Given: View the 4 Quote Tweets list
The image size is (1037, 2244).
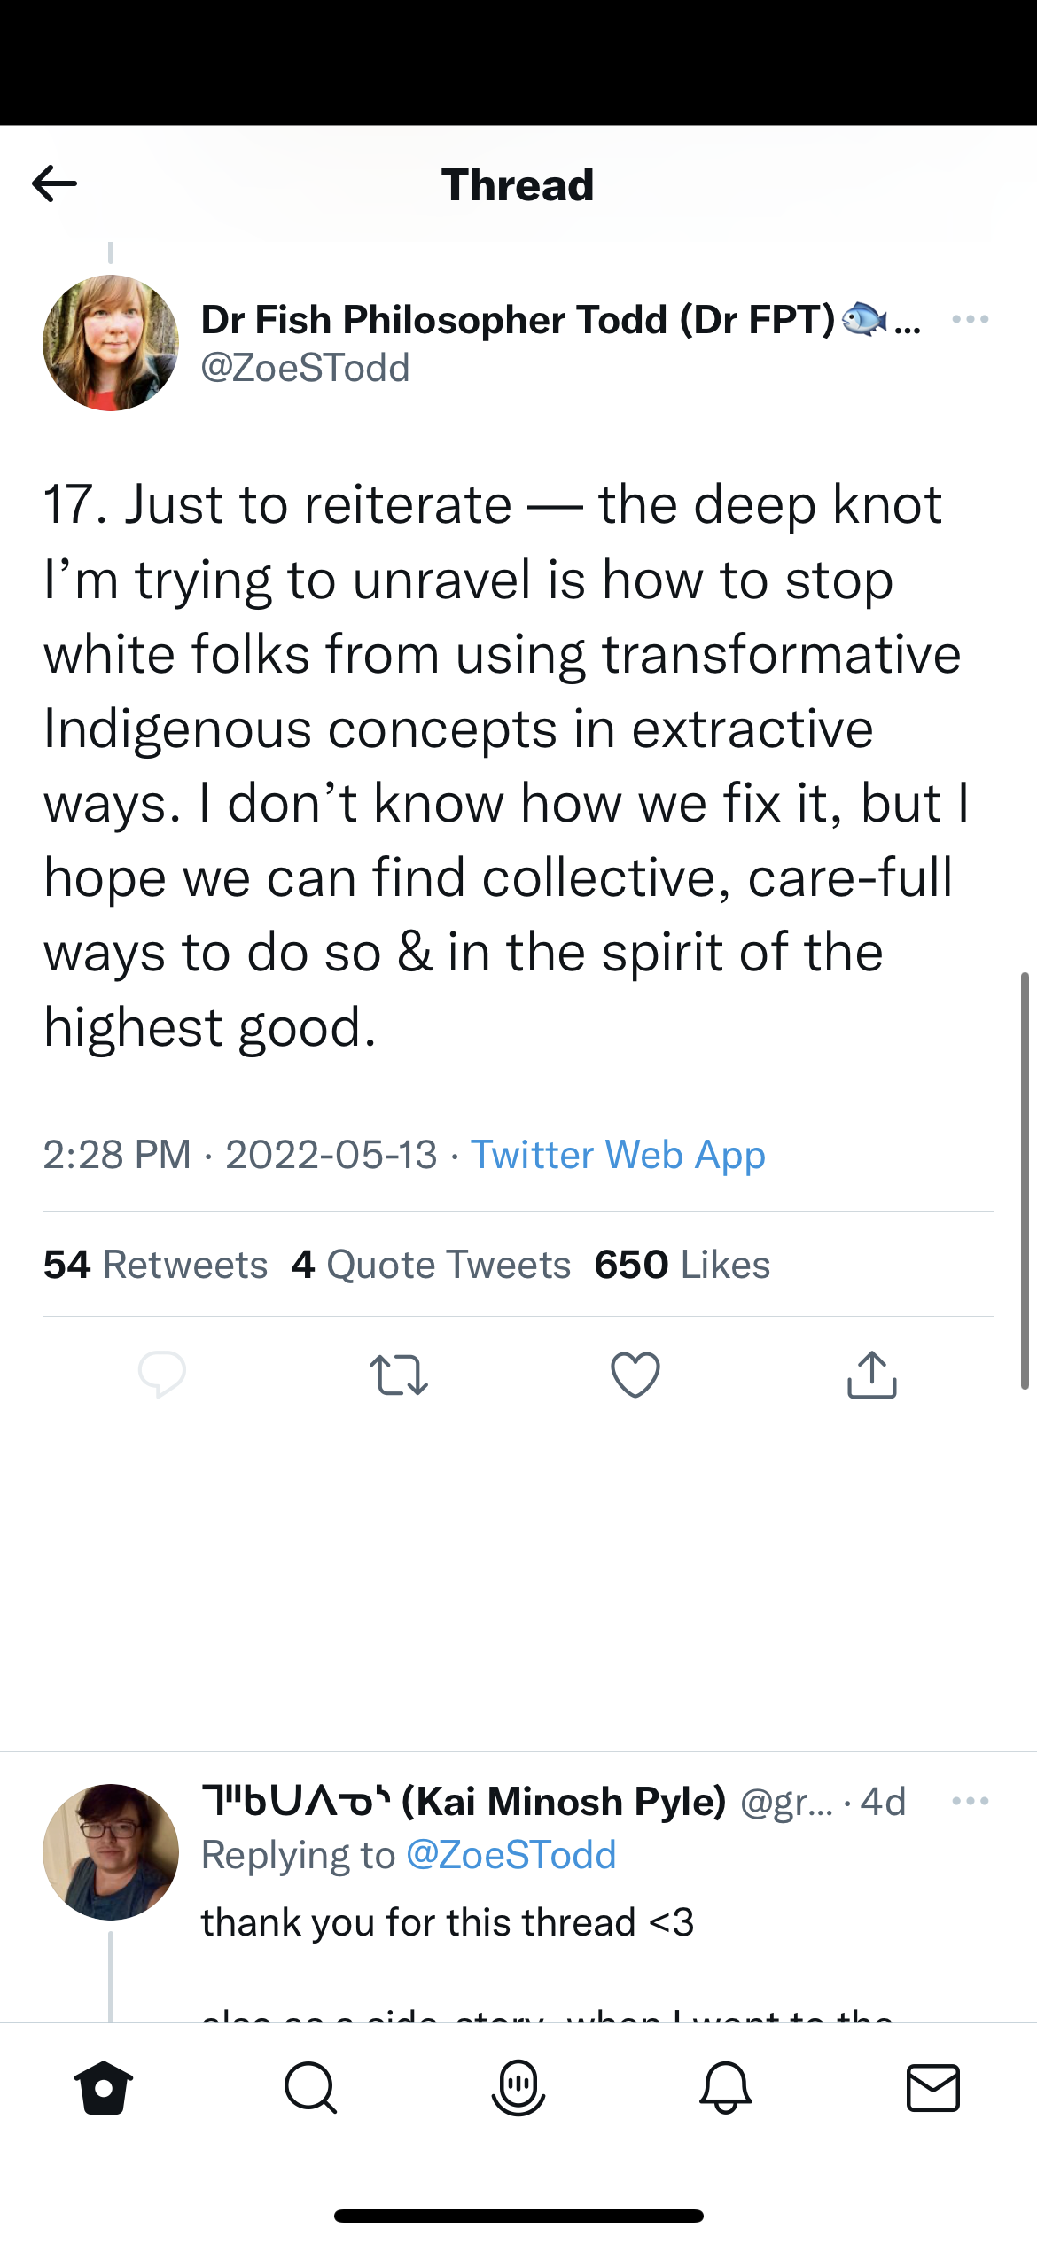Looking at the screenshot, I should tap(431, 1265).
